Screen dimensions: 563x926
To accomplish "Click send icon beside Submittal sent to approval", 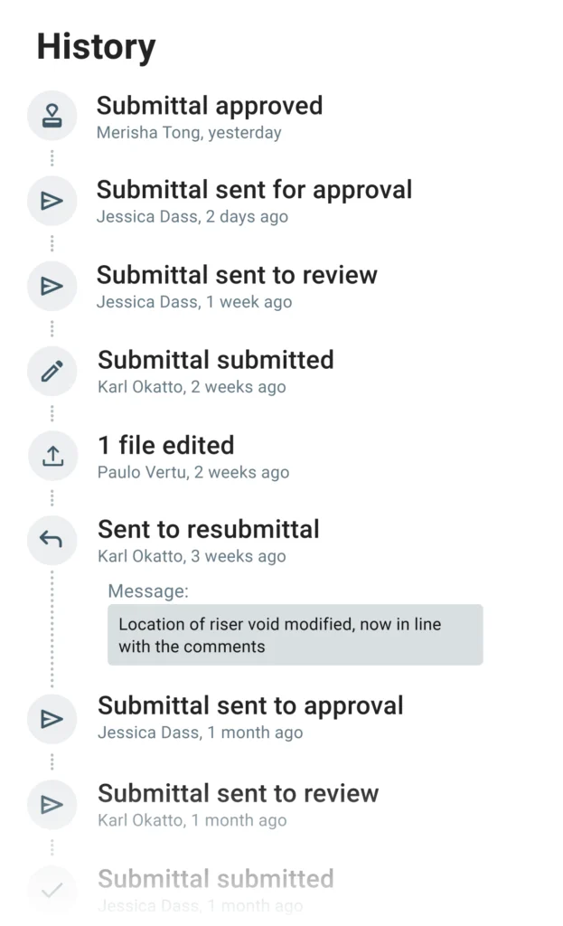I will tap(52, 719).
